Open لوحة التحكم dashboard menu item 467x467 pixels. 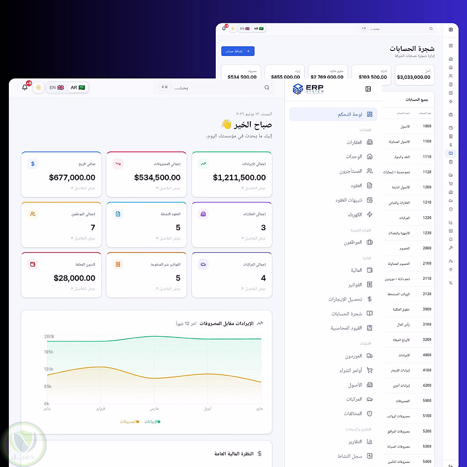tap(333, 114)
